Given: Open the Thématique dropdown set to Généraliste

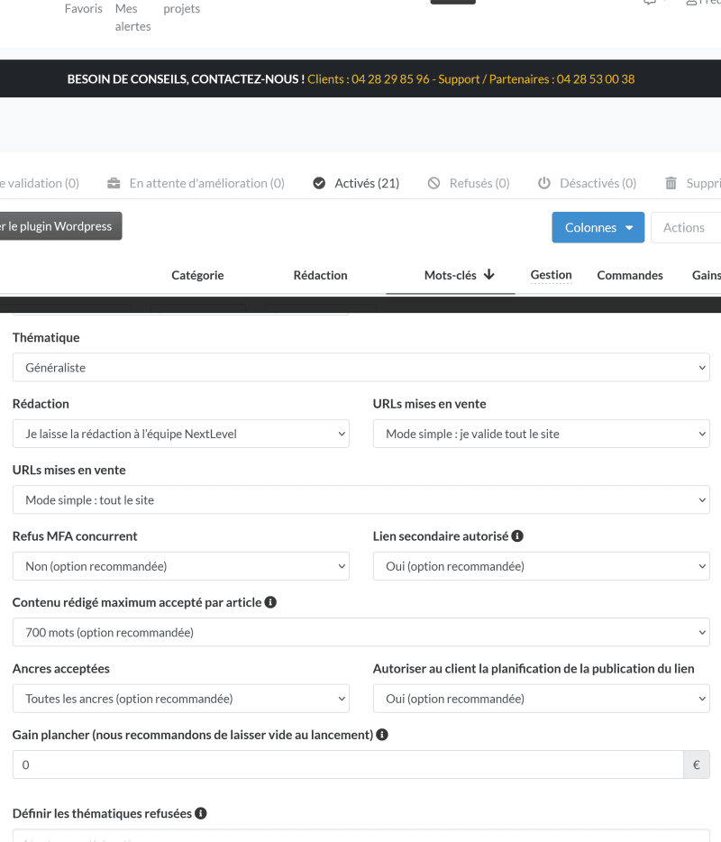Looking at the screenshot, I should click(x=360, y=368).
